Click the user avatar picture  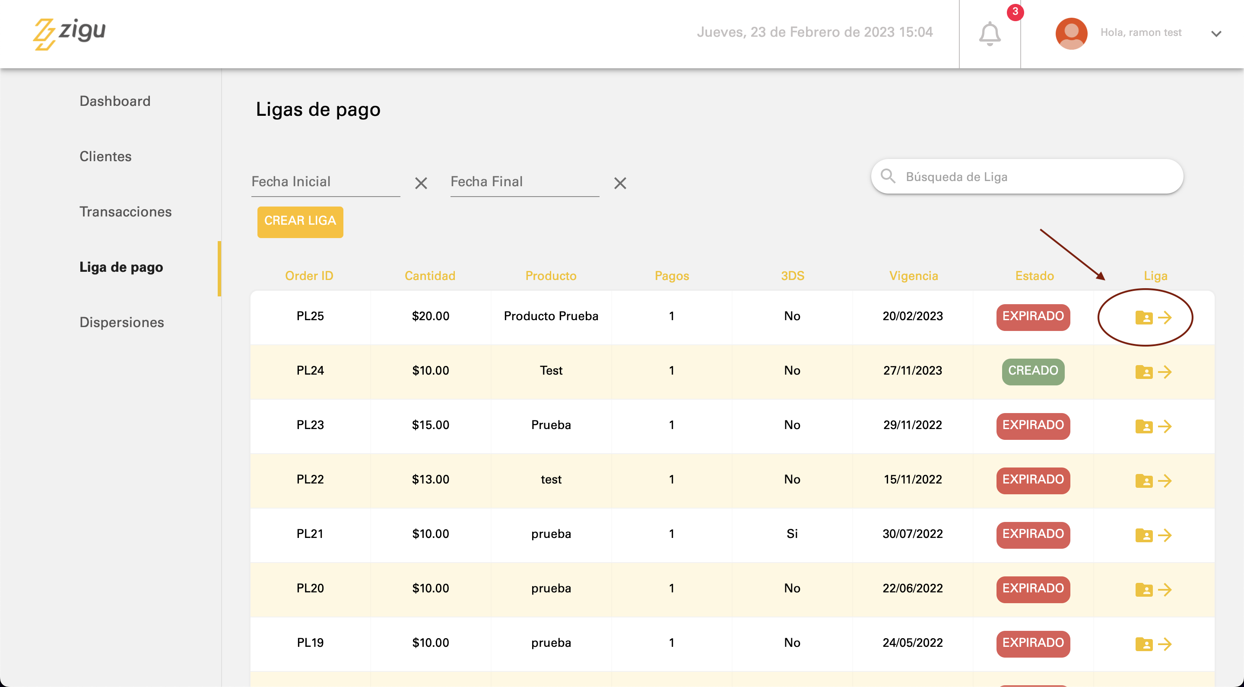[x=1071, y=33]
